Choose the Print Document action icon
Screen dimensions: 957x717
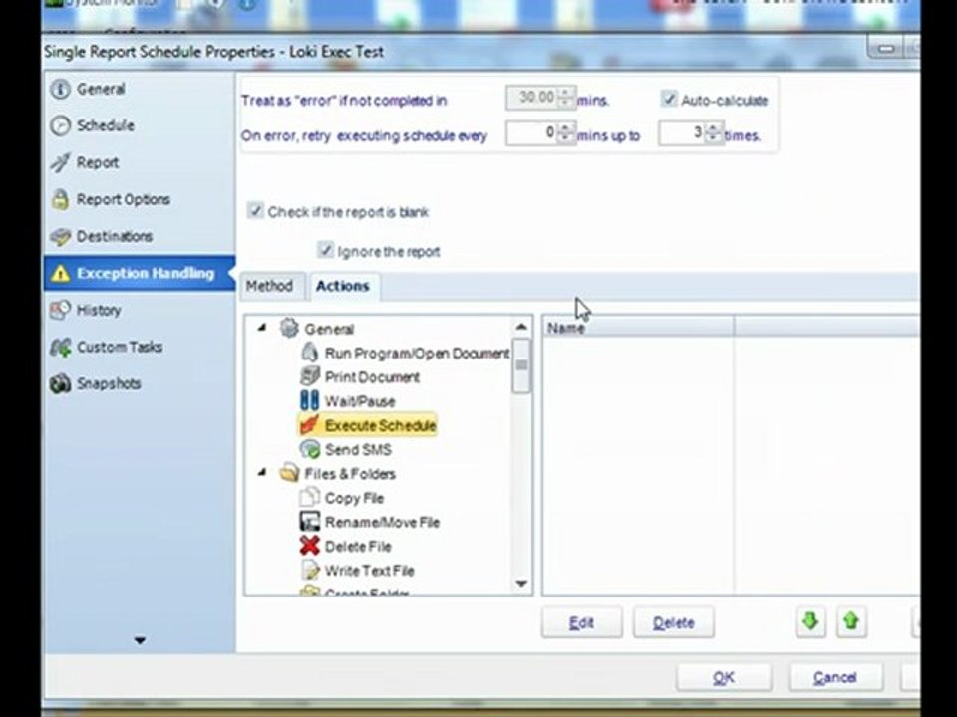pos(309,376)
